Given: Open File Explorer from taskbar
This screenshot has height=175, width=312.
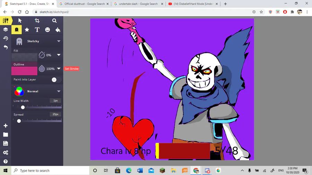Looking at the screenshot, I should click(x=174, y=171).
